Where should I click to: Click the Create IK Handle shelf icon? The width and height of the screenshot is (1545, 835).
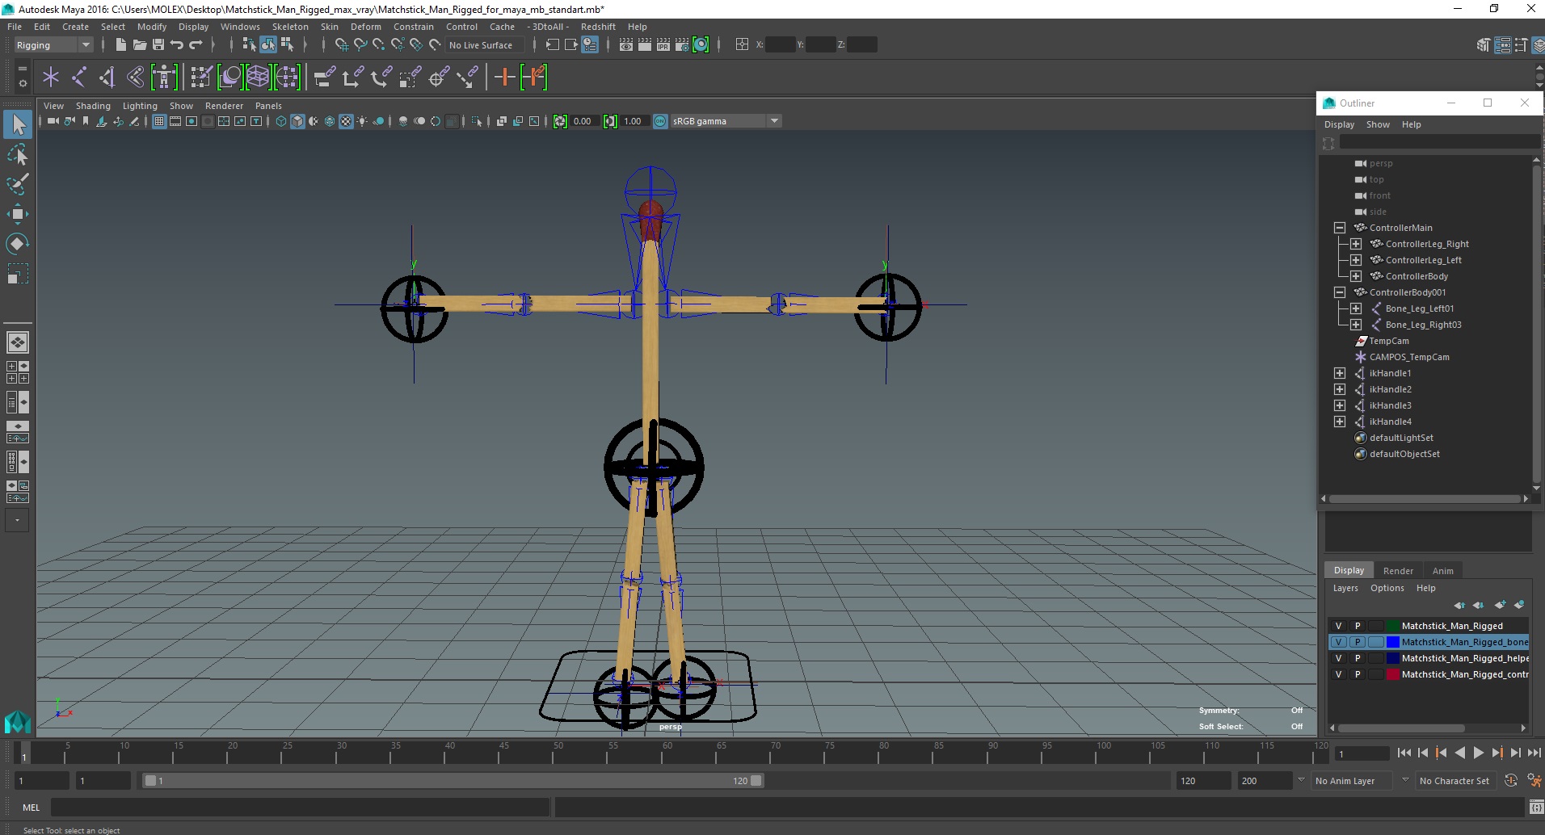[107, 78]
